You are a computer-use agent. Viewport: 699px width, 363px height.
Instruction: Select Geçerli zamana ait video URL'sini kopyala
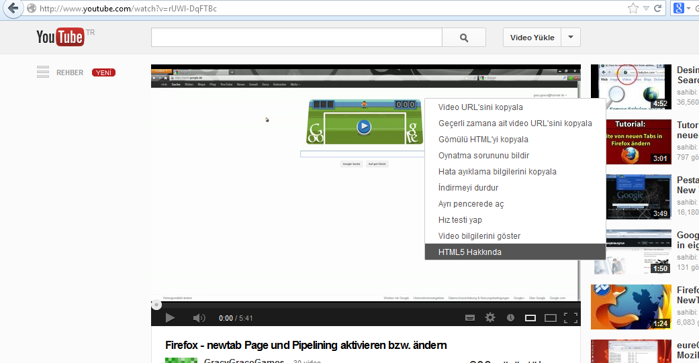515,123
